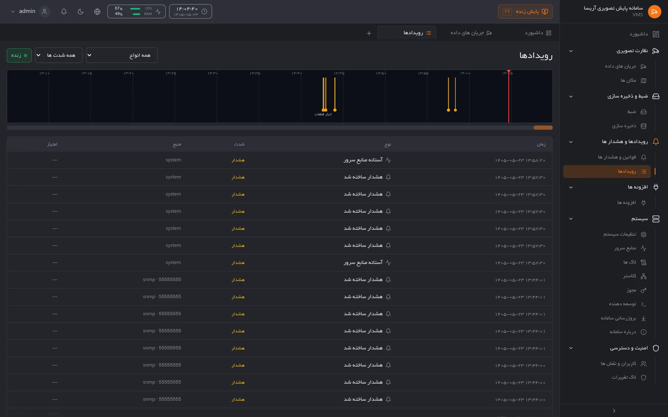The height and width of the screenshot is (417, 668).
Task: Open the notifications bell in top bar
Action: coord(64,11)
